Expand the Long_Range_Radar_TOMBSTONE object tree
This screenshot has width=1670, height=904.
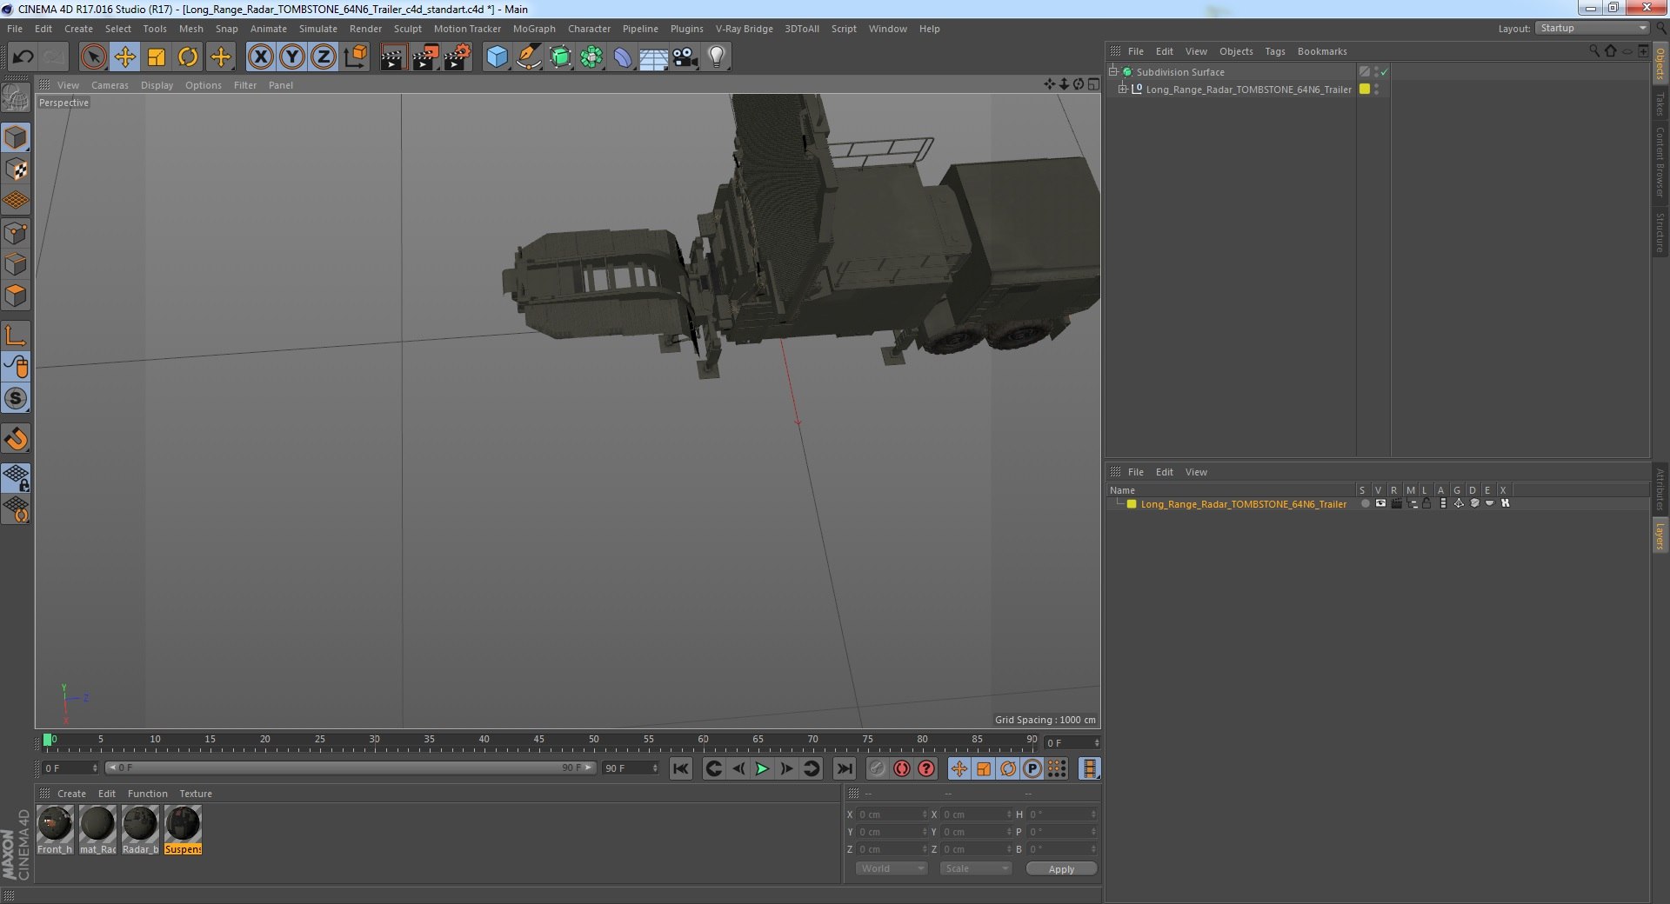1122,89
